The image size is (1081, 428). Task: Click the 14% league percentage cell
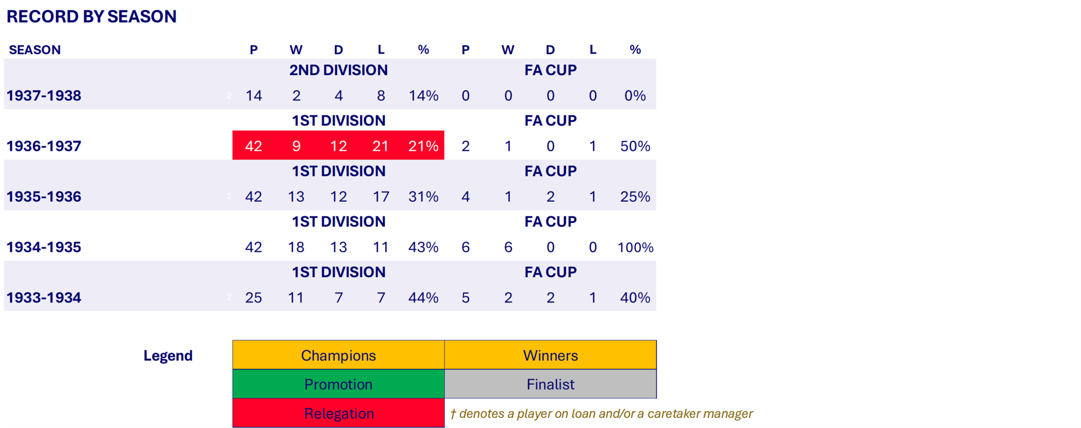pyautogui.click(x=423, y=96)
